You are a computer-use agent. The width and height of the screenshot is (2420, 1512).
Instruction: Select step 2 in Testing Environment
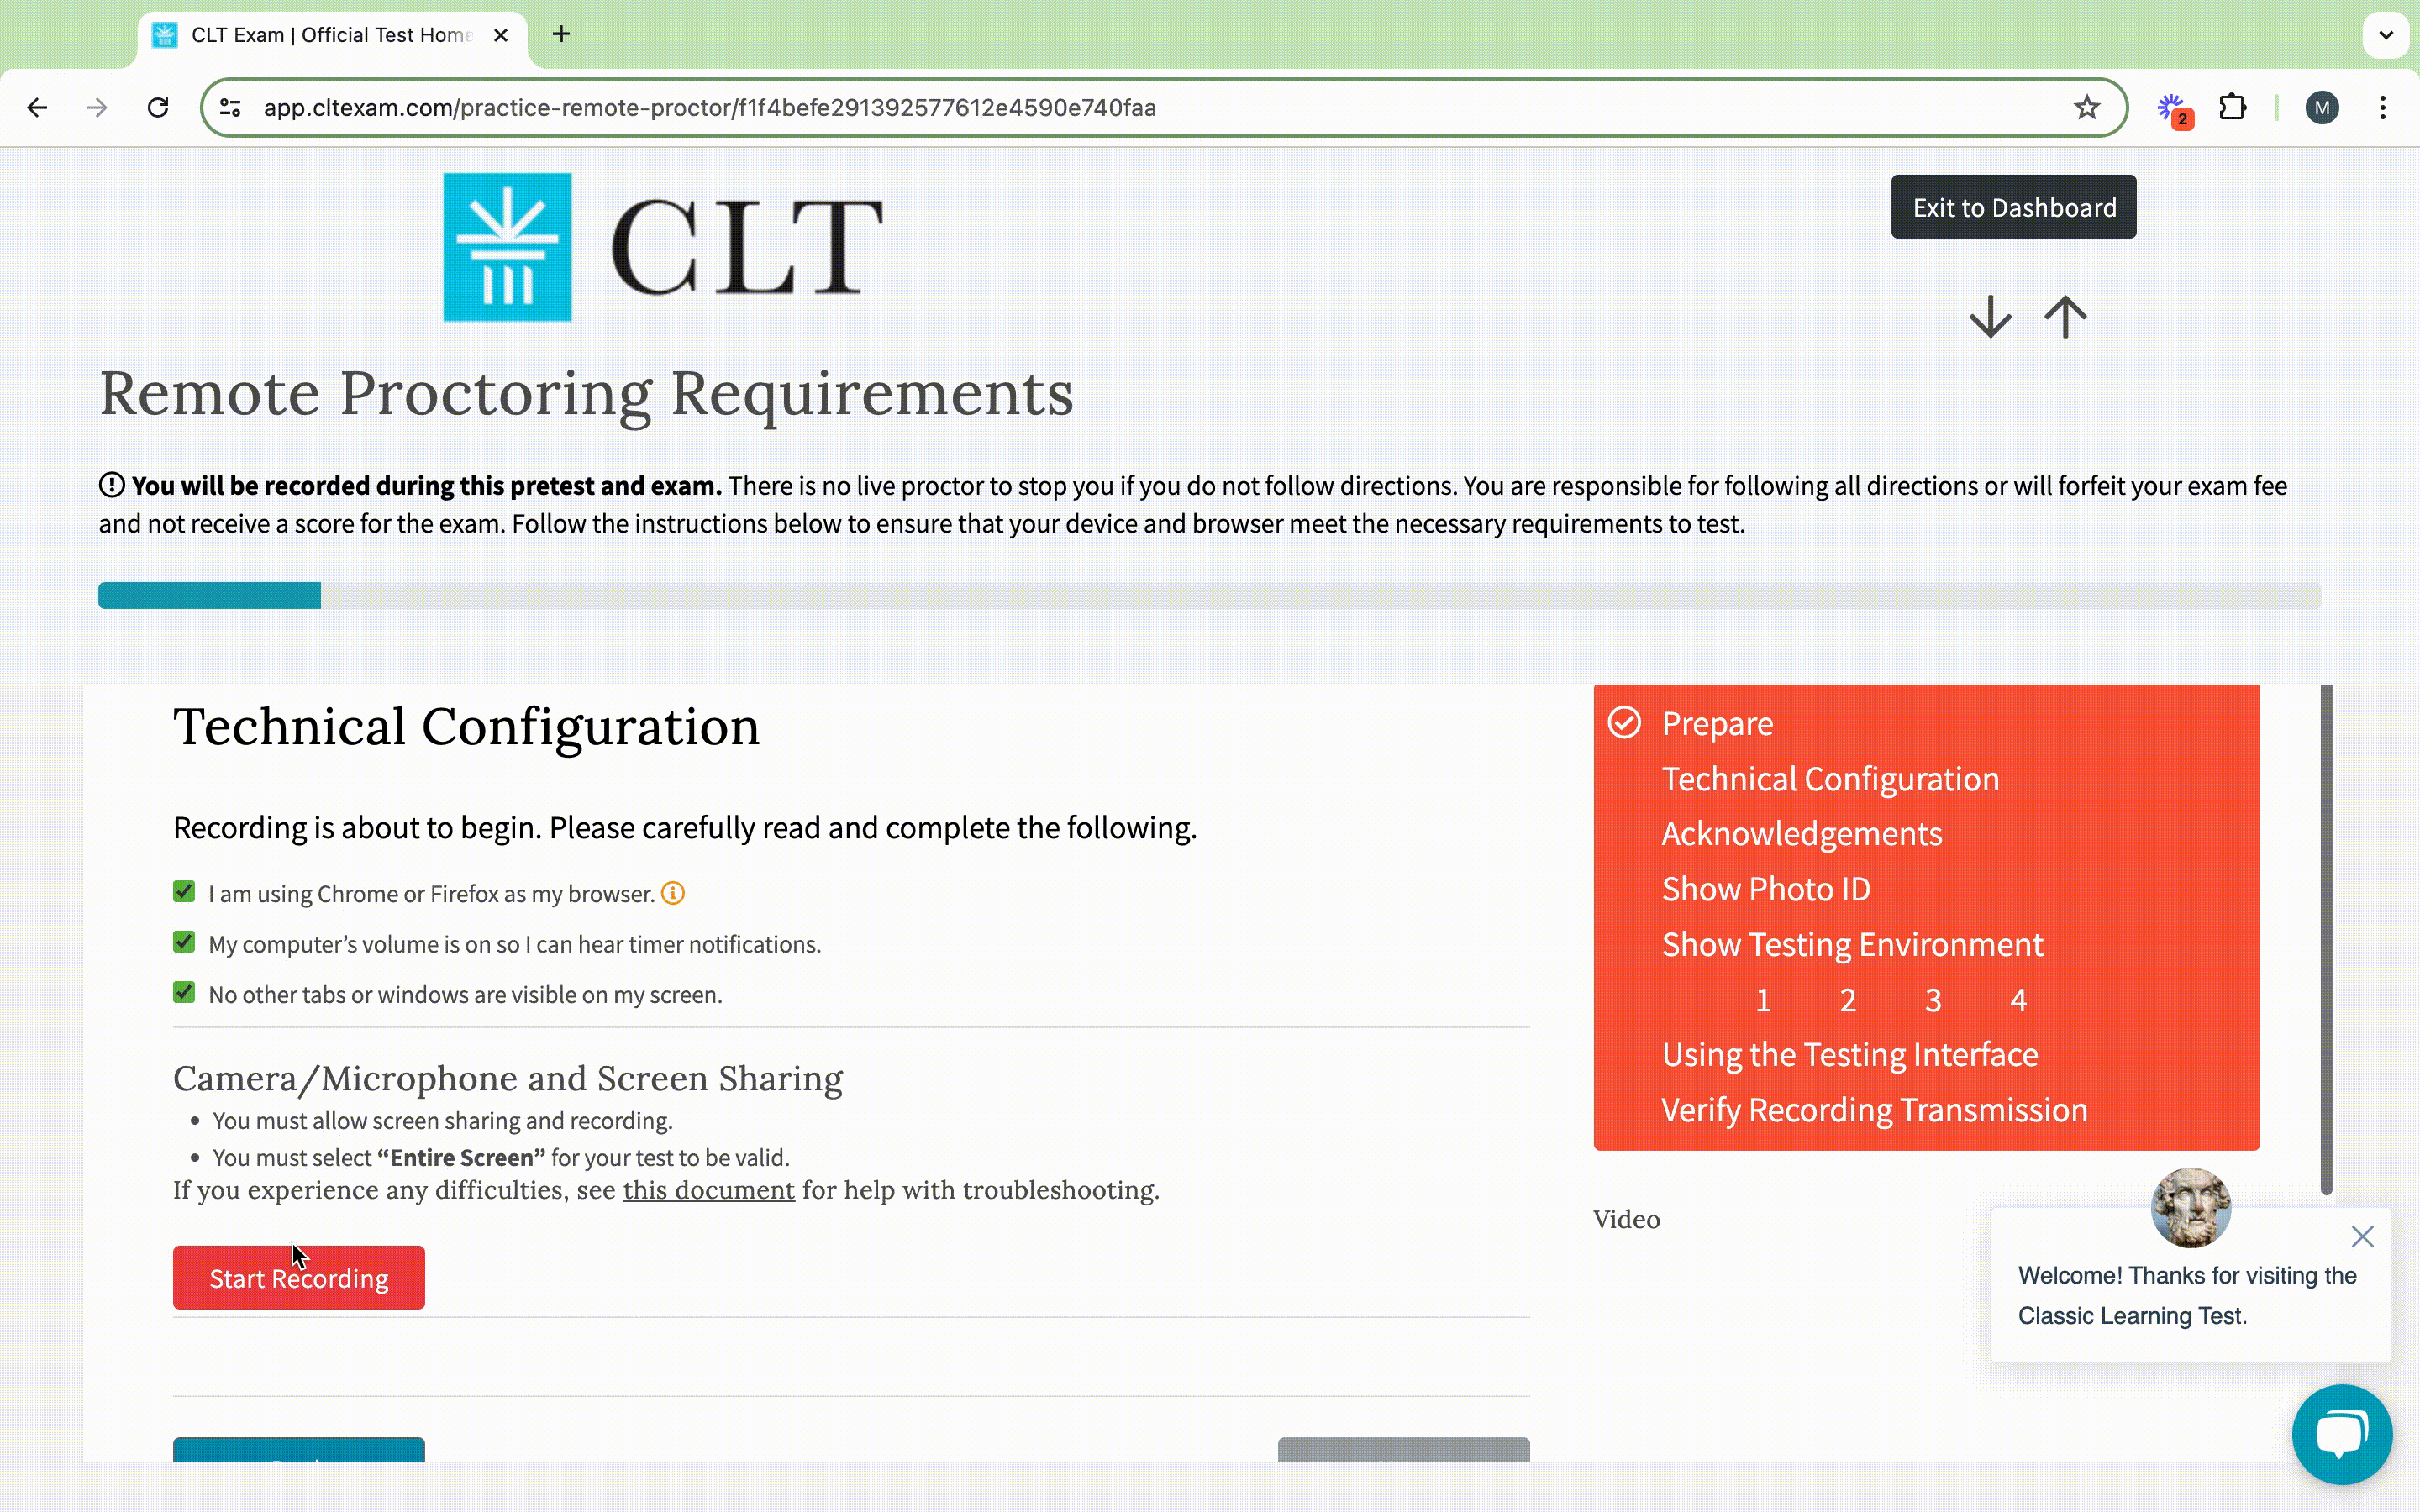point(1847,998)
